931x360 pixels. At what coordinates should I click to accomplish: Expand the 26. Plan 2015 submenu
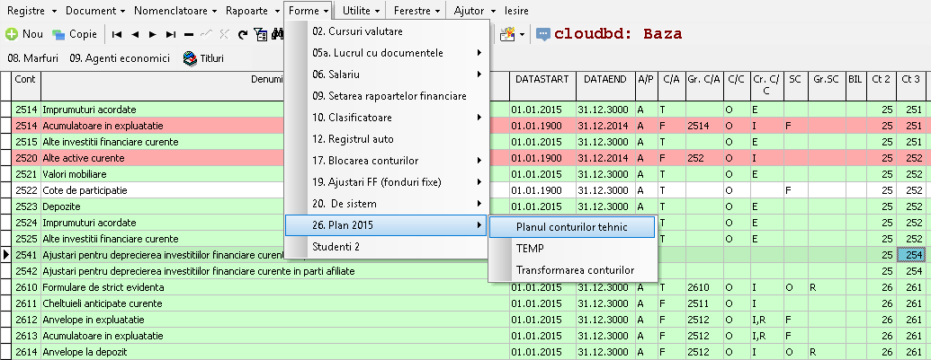[x=386, y=225]
